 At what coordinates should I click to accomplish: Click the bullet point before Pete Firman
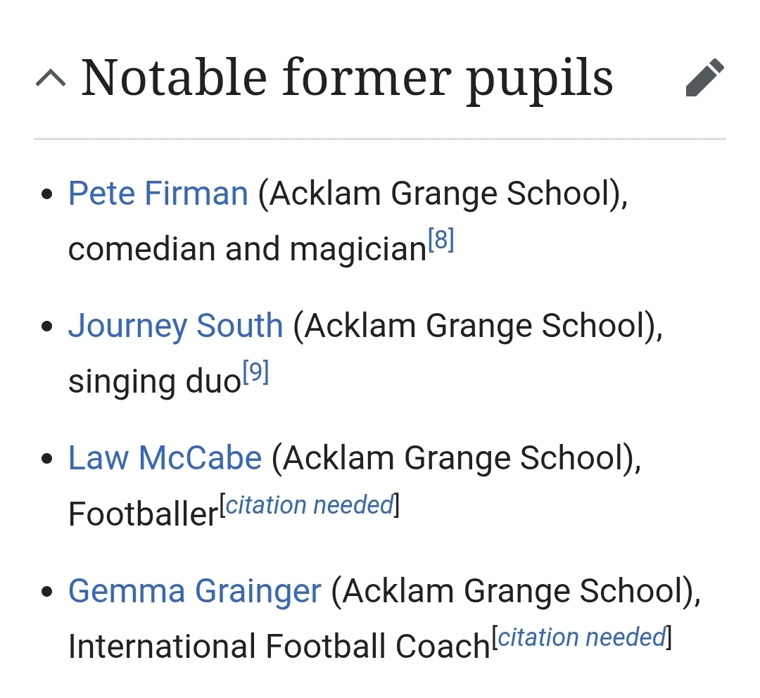[47, 194]
